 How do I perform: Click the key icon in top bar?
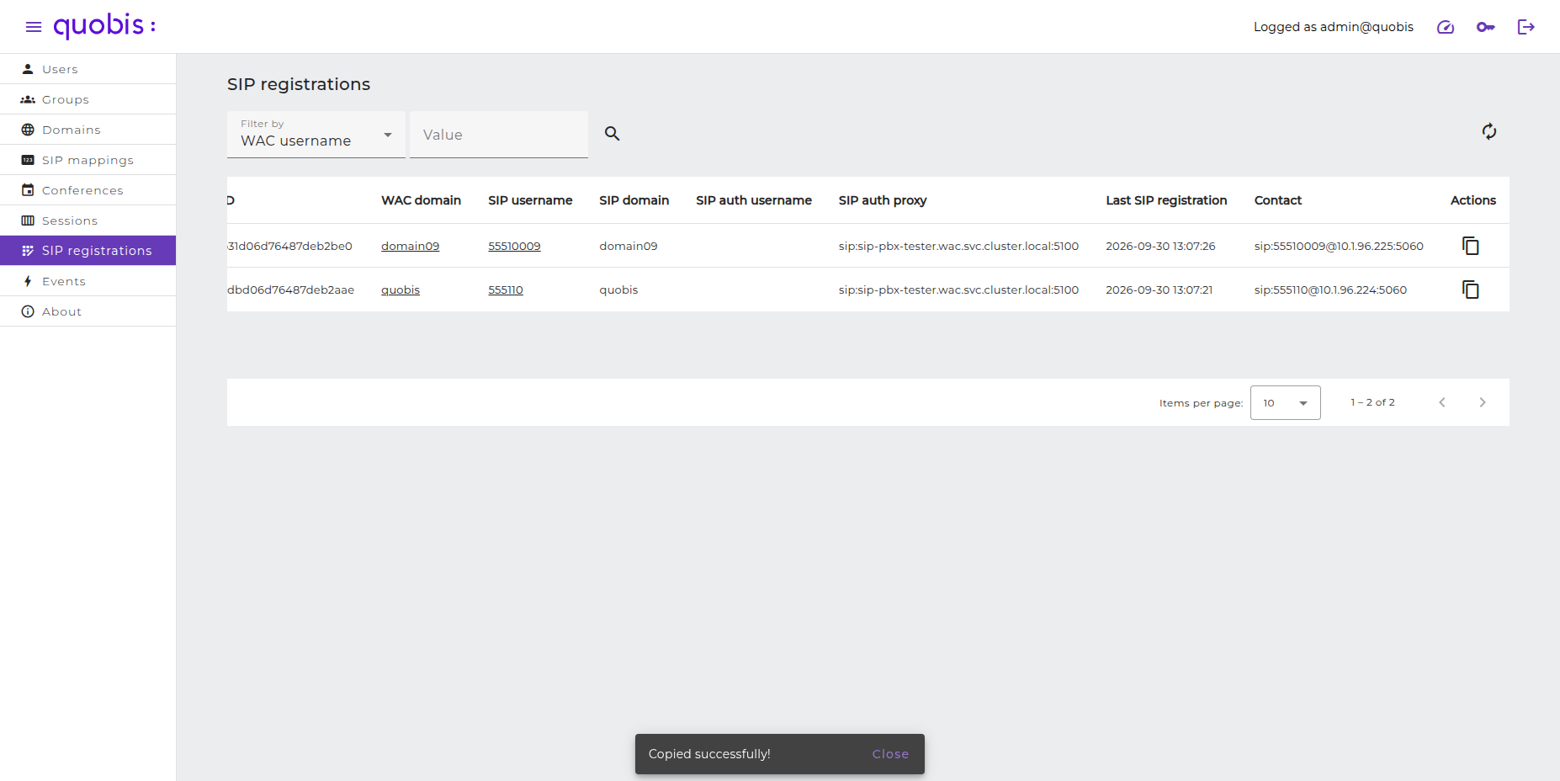(x=1486, y=27)
